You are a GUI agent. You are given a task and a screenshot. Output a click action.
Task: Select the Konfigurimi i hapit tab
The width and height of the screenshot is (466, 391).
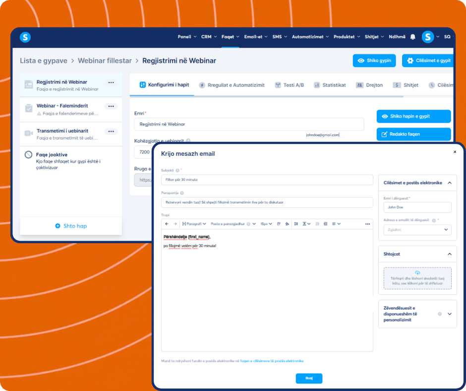tap(164, 85)
